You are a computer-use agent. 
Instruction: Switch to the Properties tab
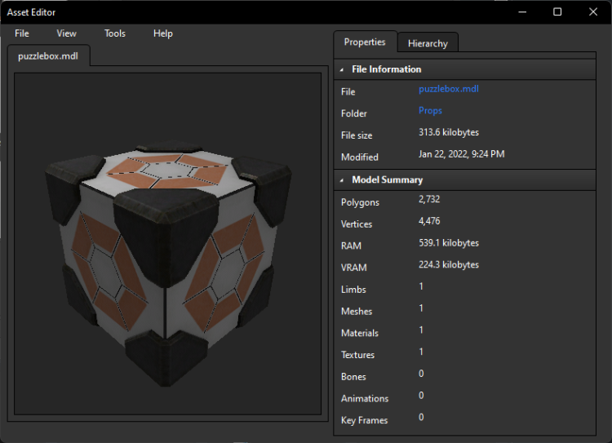(365, 42)
